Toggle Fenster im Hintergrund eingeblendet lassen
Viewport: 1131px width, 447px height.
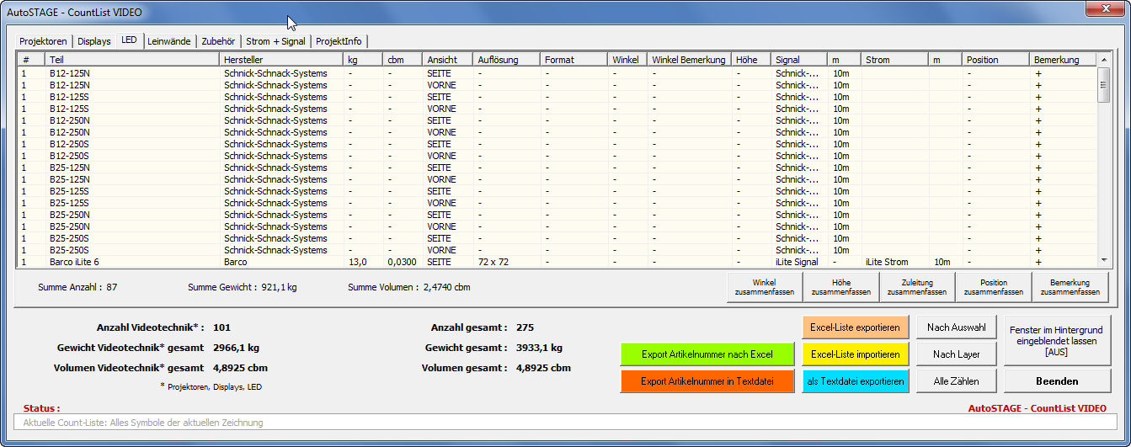pos(1057,342)
